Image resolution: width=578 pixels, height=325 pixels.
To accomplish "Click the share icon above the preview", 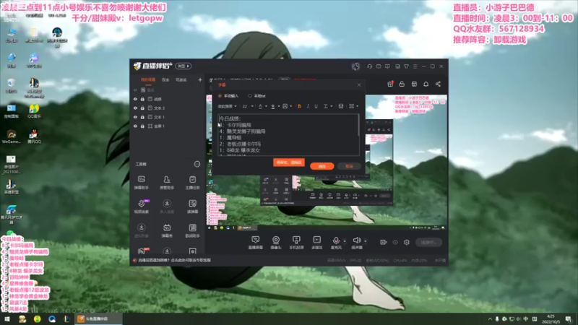I will pos(438,84).
